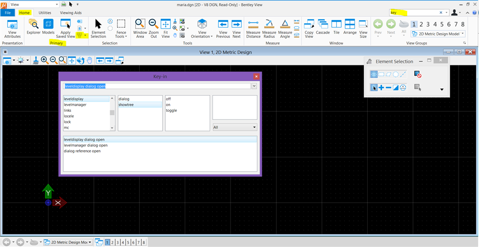Toggle view 5 in ribbon View Groups
479x247 pixels.
point(442,24)
